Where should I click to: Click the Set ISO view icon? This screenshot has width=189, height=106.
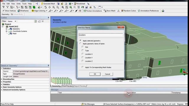[79, 7]
